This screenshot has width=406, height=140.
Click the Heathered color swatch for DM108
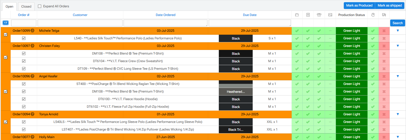236,92
